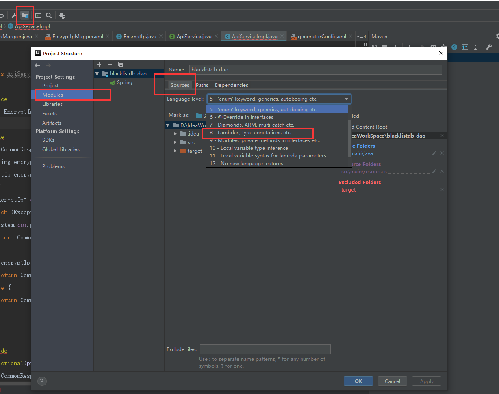The height and width of the screenshot is (394, 499).
Task: Open Maven settings with the wrench icon
Action: pos(489,47)
